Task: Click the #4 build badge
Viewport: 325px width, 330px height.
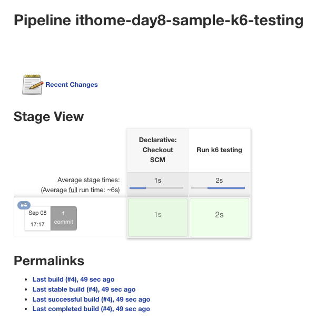Action: point(24,205)
